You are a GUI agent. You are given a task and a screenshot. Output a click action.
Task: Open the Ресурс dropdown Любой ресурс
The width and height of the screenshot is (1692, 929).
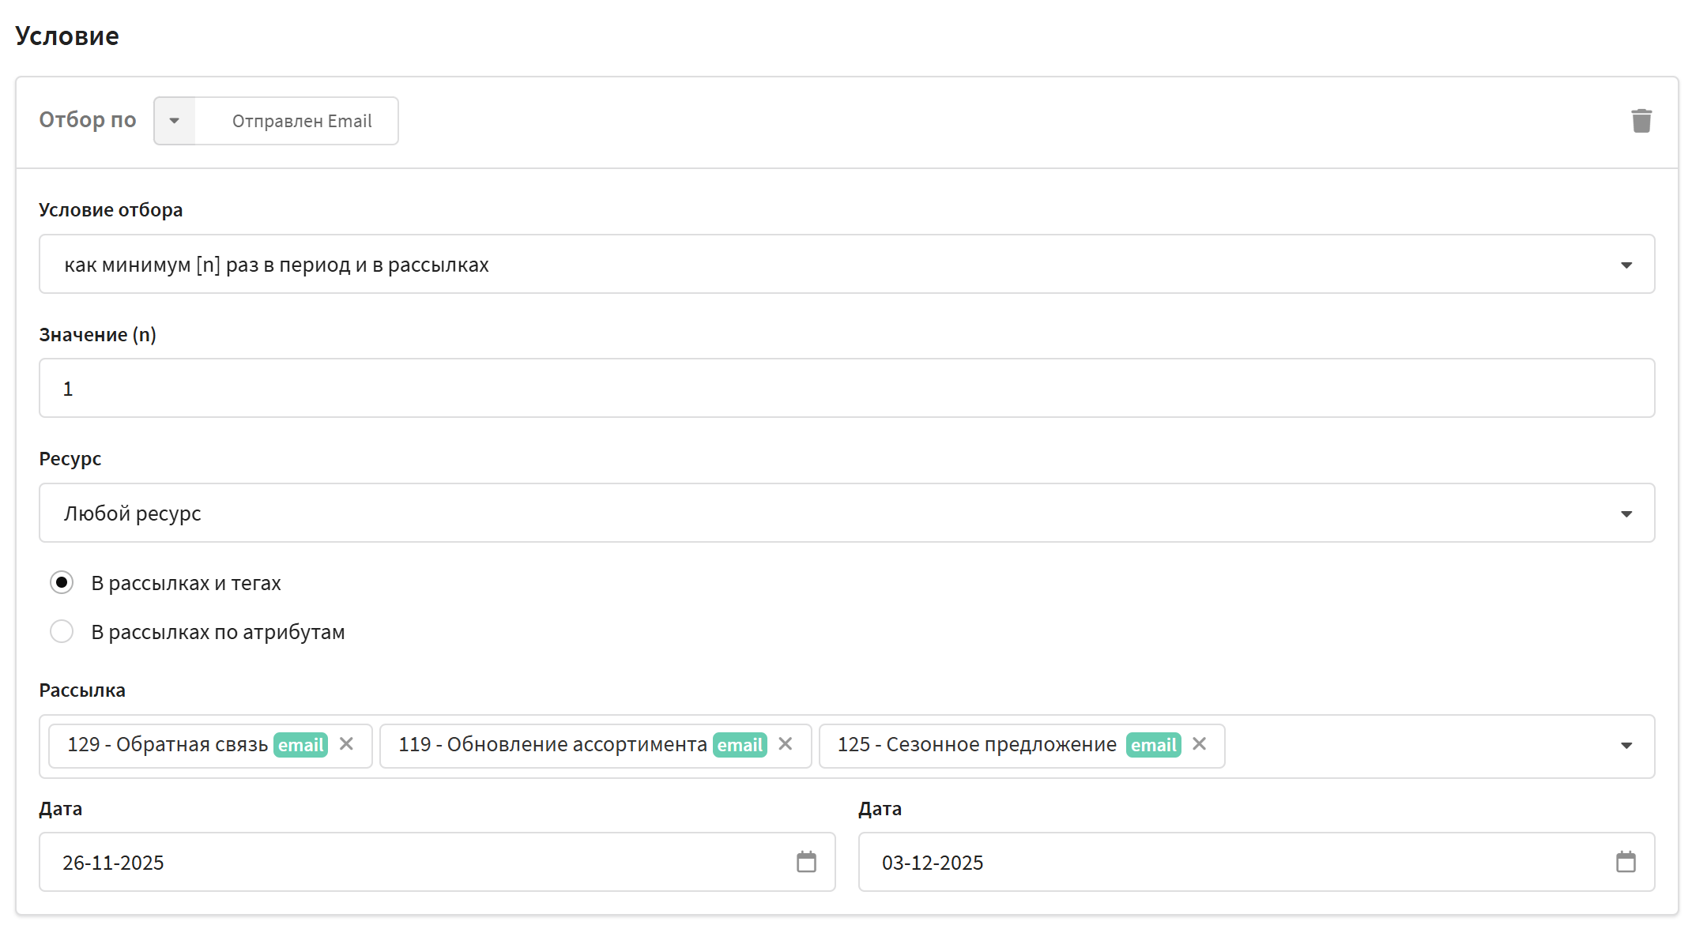[846, 513]
